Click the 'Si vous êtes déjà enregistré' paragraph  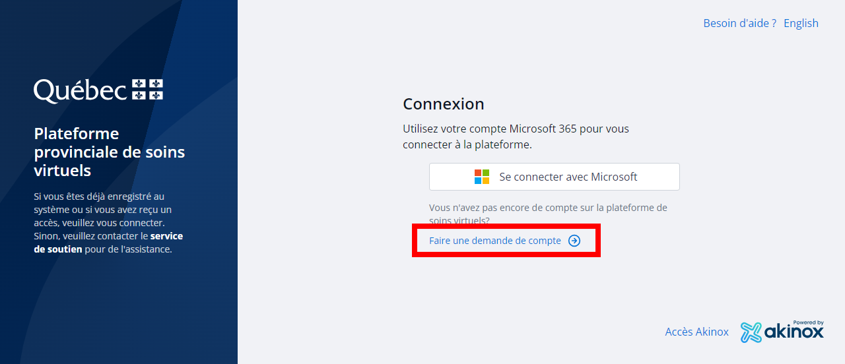tap(99, 197)
